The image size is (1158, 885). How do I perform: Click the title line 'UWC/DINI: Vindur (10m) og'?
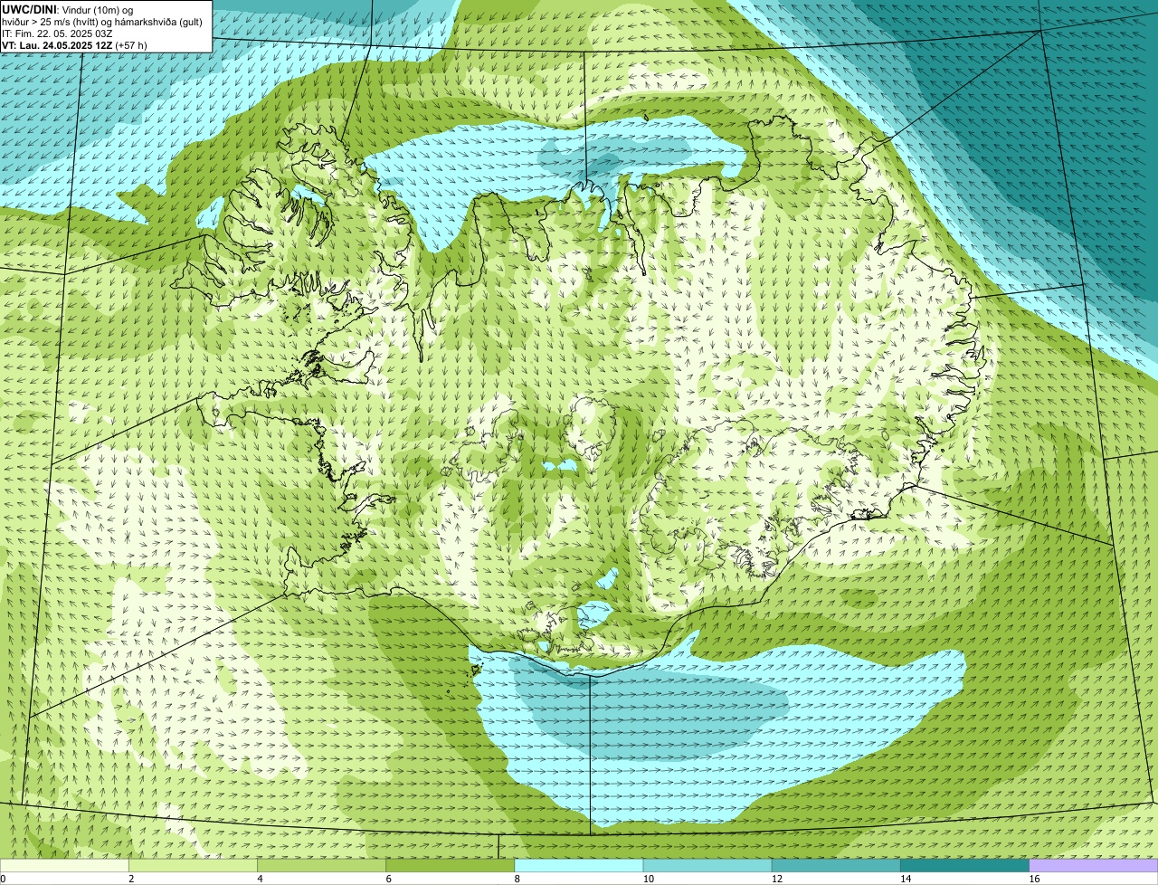click(68, 9)
